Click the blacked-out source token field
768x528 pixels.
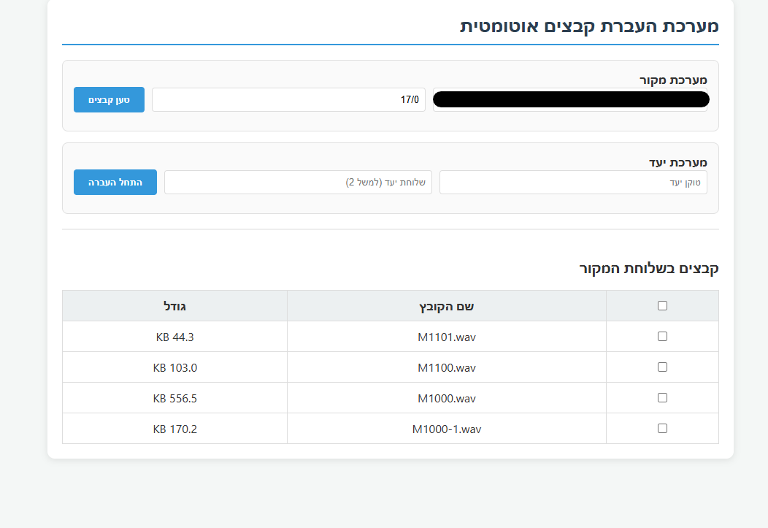(571, 99)
